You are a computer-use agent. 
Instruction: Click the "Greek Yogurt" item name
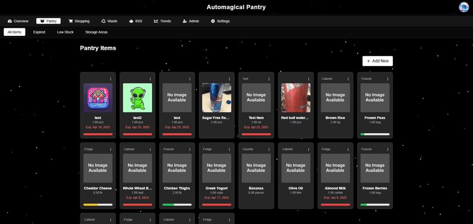(217, 188)
